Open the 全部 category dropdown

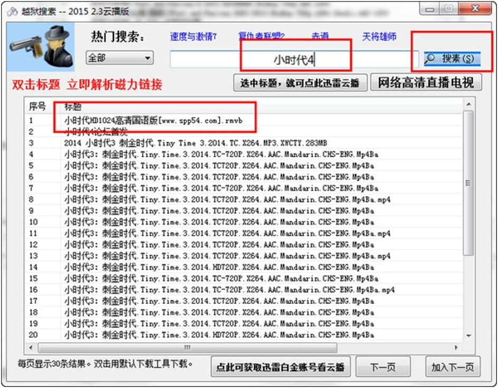(119, 59)
